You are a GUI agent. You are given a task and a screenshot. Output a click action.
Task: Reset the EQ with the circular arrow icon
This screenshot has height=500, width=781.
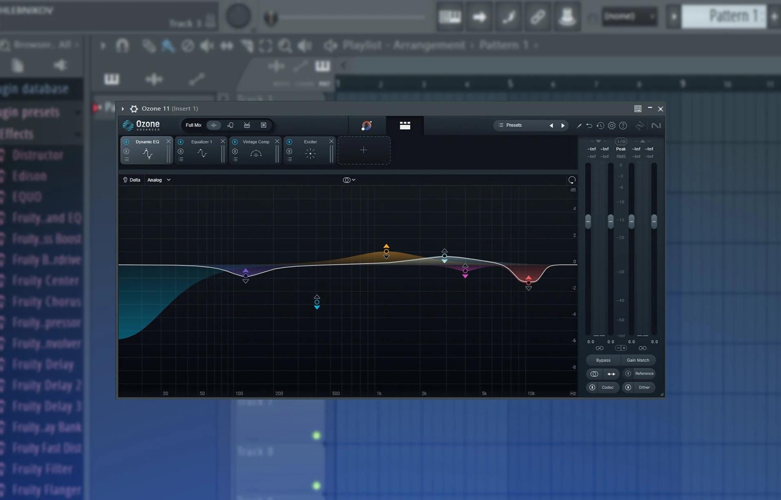coord(572,180)
